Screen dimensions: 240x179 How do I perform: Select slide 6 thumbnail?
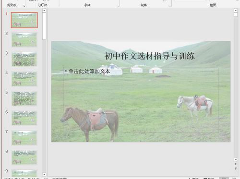[24, 118]
